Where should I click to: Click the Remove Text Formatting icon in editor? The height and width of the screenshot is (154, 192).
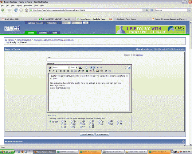pos(50,67)
